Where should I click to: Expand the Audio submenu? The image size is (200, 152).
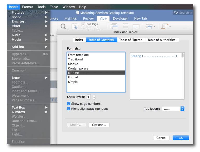29,35
